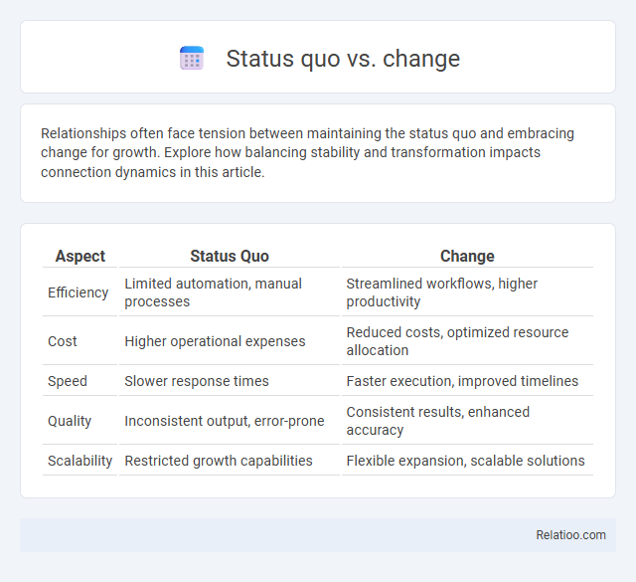Click the 'Speed' row label
Viewport: 636px width, 582px height.
[68, 381]
